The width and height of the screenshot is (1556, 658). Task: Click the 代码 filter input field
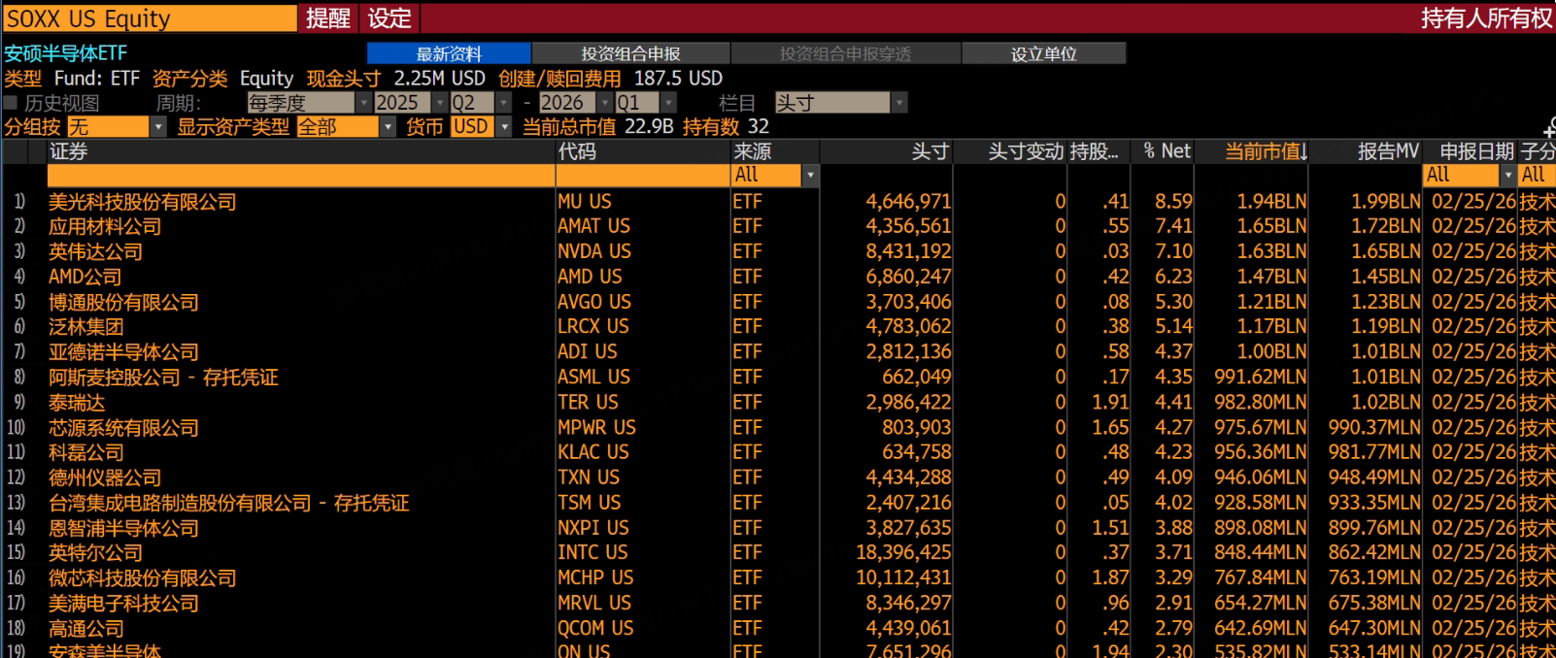click(x=643, y=176)
